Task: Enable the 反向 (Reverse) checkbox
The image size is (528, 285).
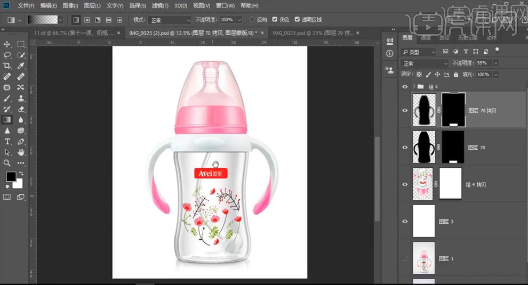Action: click(x=252, y=20)
